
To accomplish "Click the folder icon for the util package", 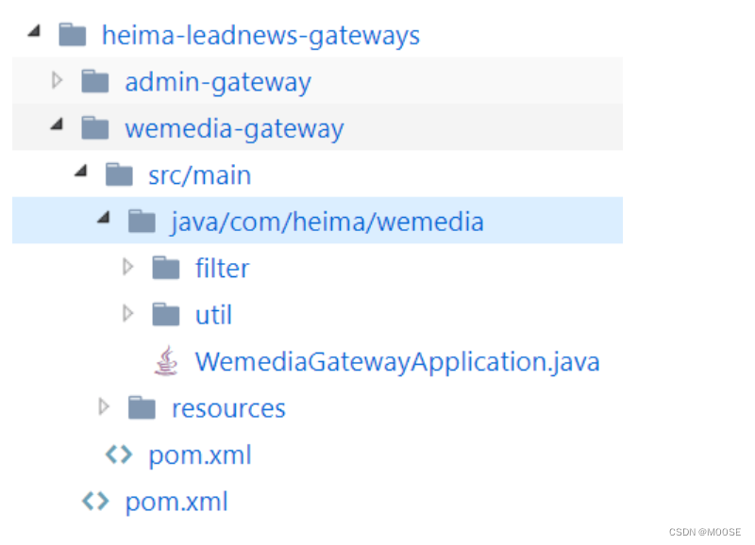I will click(x=166, y=313).
